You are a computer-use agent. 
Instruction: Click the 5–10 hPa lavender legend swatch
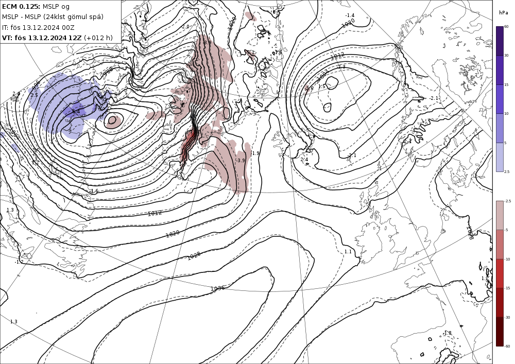coord(500,128)
